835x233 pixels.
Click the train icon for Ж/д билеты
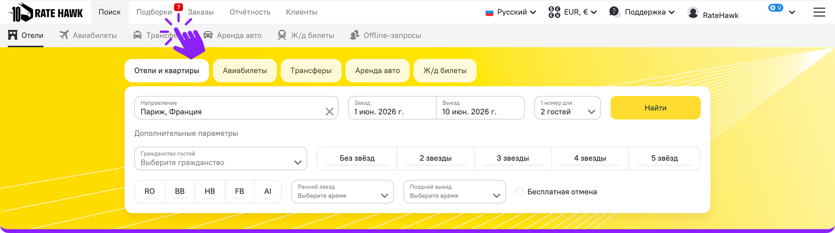pyautogui.click(x=282, y=35)
